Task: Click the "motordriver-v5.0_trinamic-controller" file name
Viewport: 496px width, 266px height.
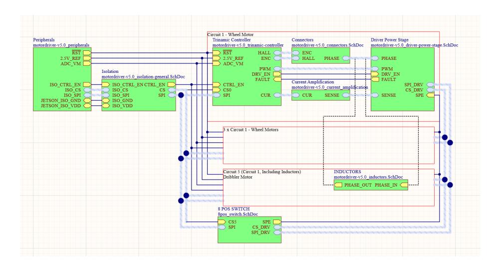Action: (x=248, y=45)
